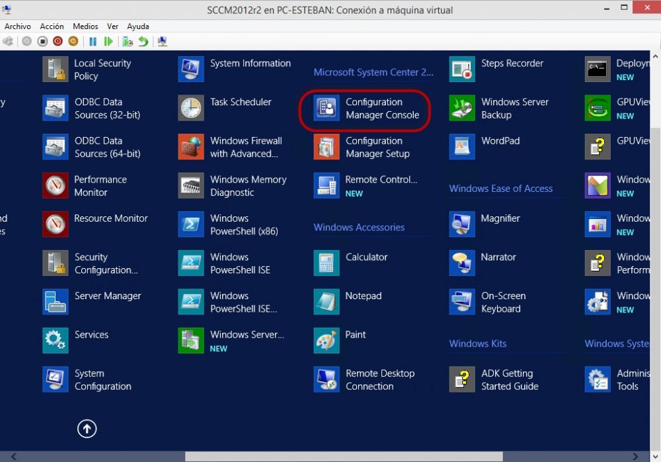Launch Windows Memory Diagnostic
Viewport: 661px width, 462px height.
click(x=232, y=186)
